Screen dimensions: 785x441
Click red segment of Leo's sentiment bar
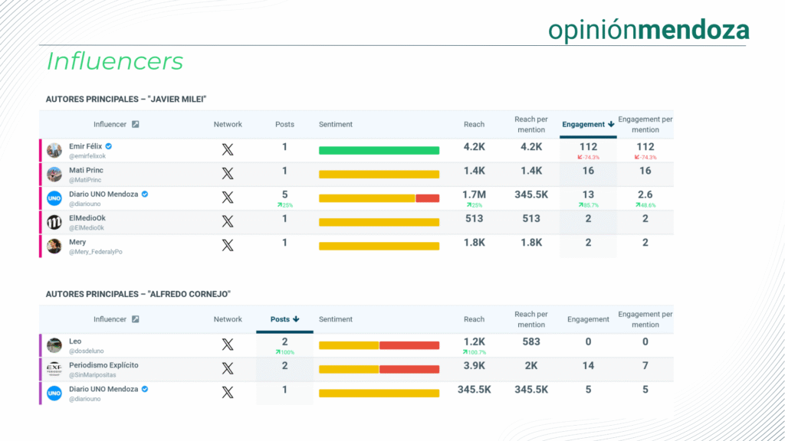[x=409, y=345]
